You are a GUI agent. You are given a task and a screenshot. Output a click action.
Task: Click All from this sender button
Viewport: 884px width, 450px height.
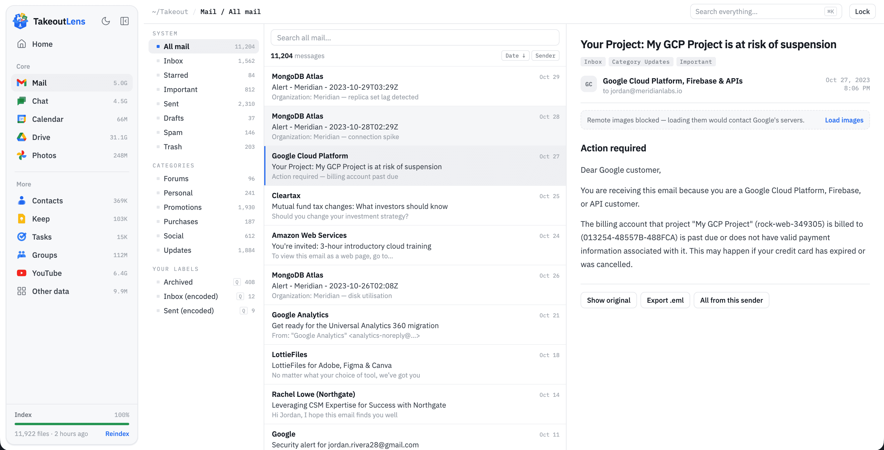coord(731,300)
